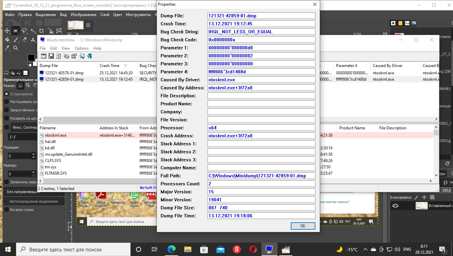Toggle visibility eye of the pasted layer

click(395, 206)
